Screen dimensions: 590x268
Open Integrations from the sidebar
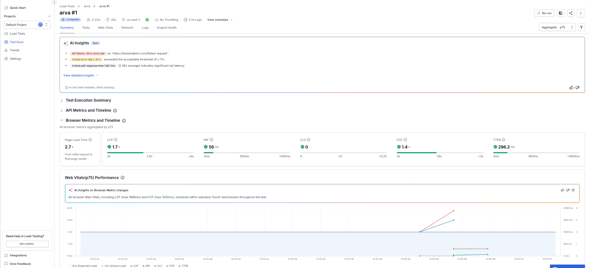[16, 255]
